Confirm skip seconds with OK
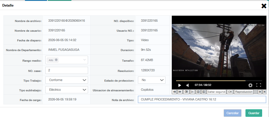Screen dimensions: 269x117 click(x=230, y=92)
